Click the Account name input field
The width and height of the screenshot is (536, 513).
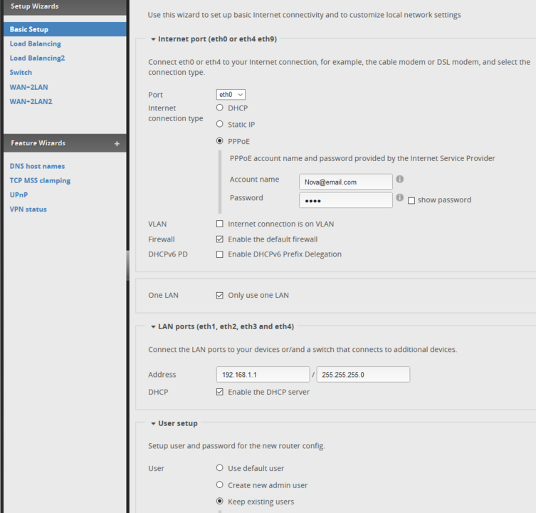coord(346,182)
